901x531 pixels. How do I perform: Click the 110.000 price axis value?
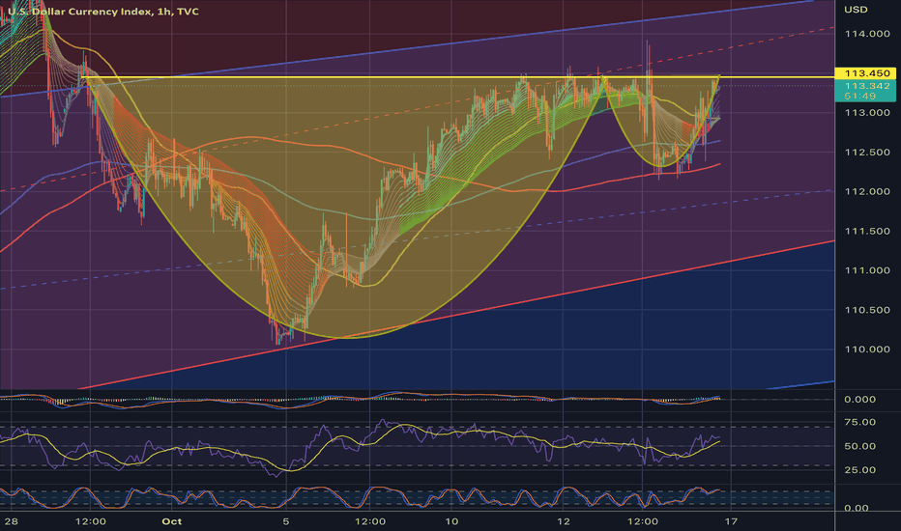(x=867, y=349)
